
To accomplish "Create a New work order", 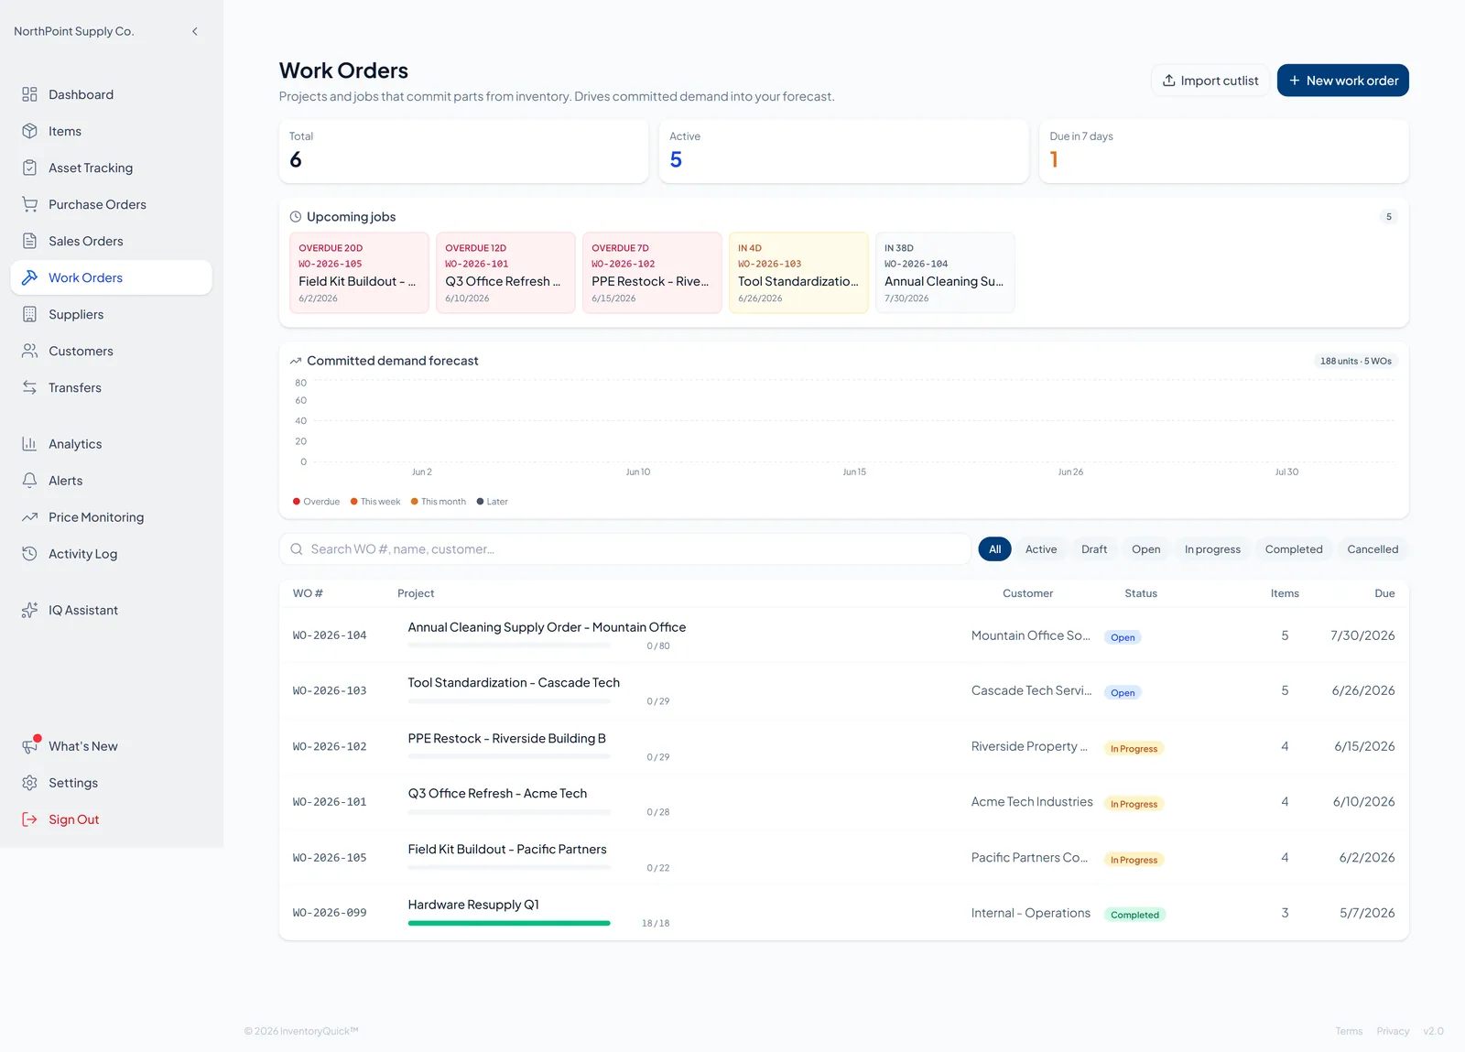I will tap(1342, 81).
